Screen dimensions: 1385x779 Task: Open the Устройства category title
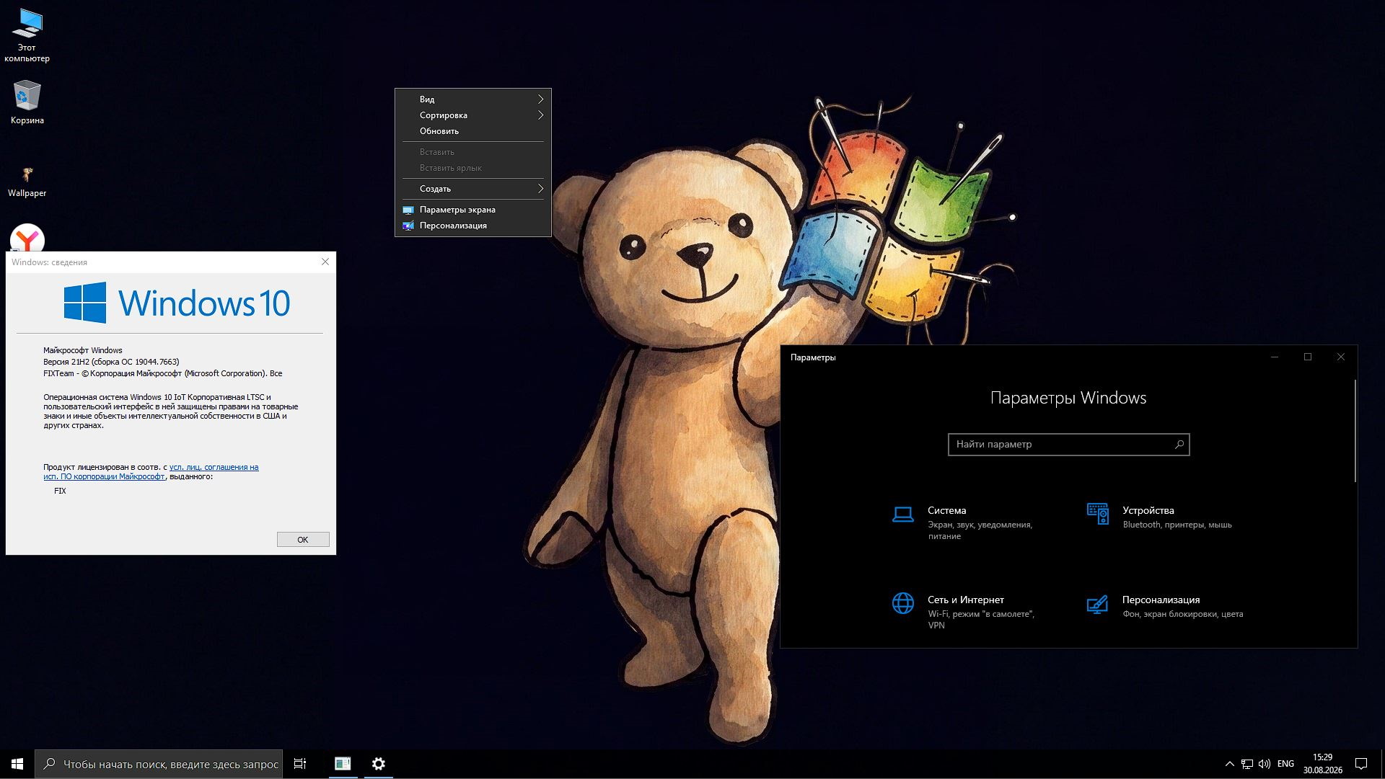coord(1148,510)
